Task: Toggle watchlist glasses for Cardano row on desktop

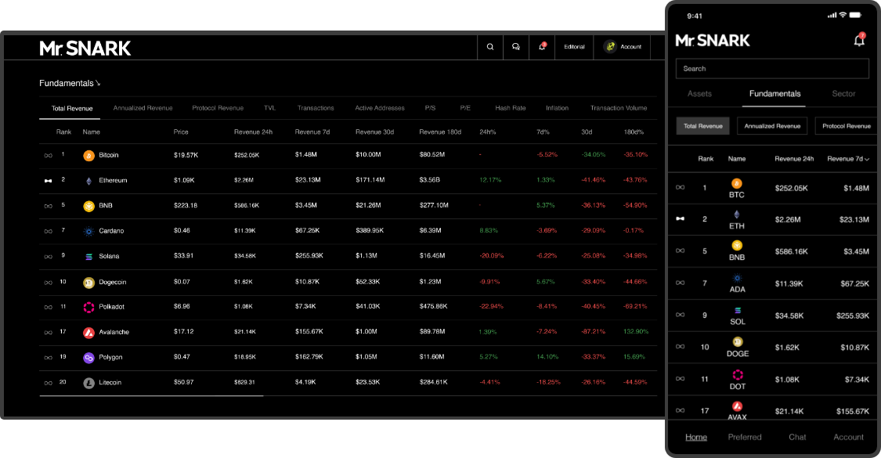Action: (49, 232)
